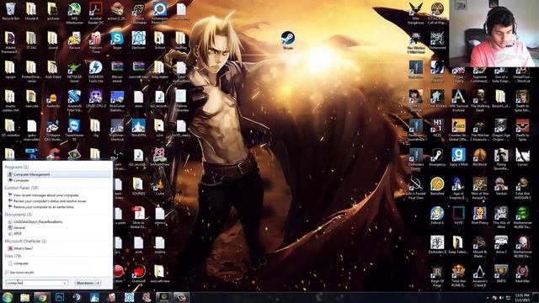This screenshot has width=539, height=303.
Task: Open the Insurgency shortcut
Action: (x=437, y=157)
